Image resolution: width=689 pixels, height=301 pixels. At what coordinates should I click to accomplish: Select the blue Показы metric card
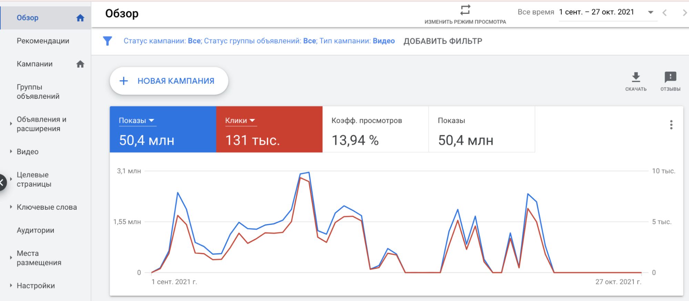[x=163, y=129]
